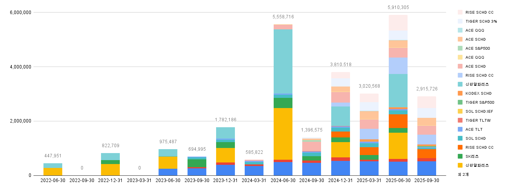
Task: Select the 3,810,518 data label
Action: (341, 65)
